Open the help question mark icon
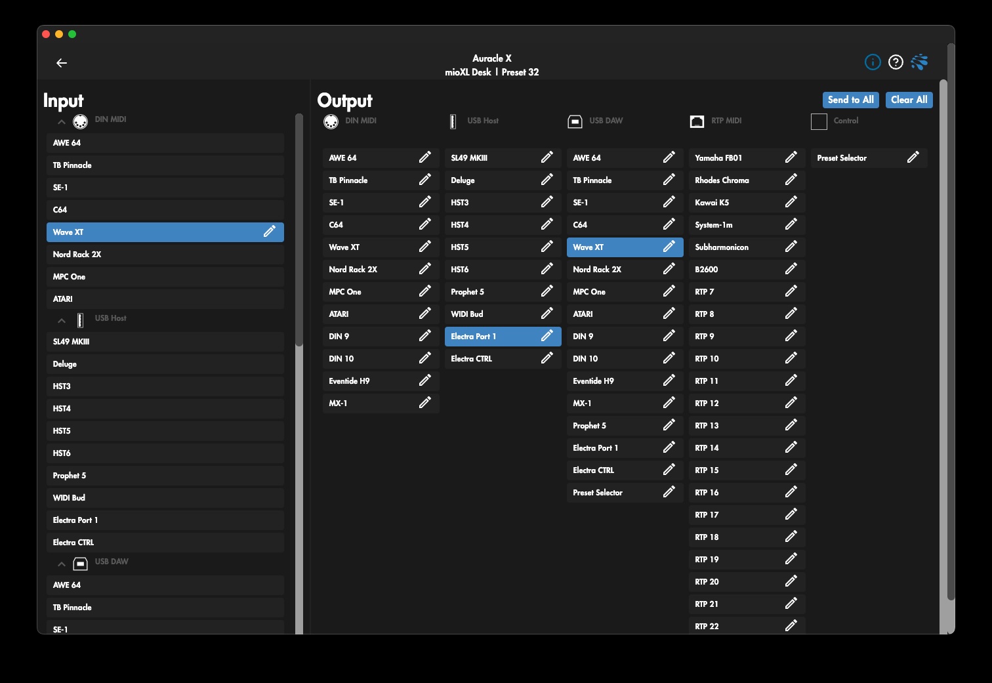 (896, 62)
